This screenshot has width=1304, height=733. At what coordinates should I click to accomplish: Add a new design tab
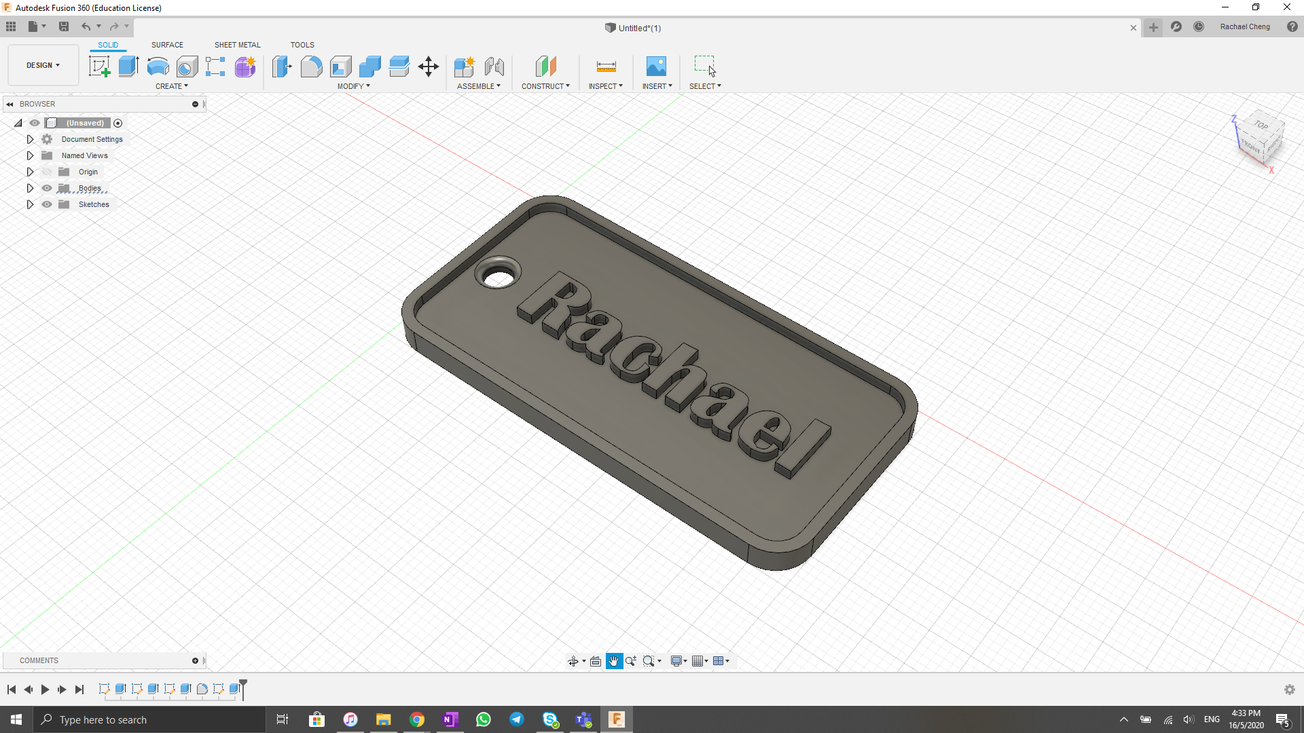1153,27
